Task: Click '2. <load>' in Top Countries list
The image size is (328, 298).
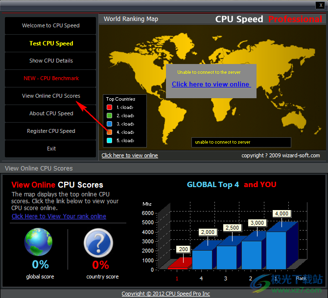Action: (125, 116)
